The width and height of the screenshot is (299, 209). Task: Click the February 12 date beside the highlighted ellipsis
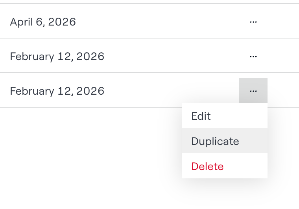click(57, 91)
